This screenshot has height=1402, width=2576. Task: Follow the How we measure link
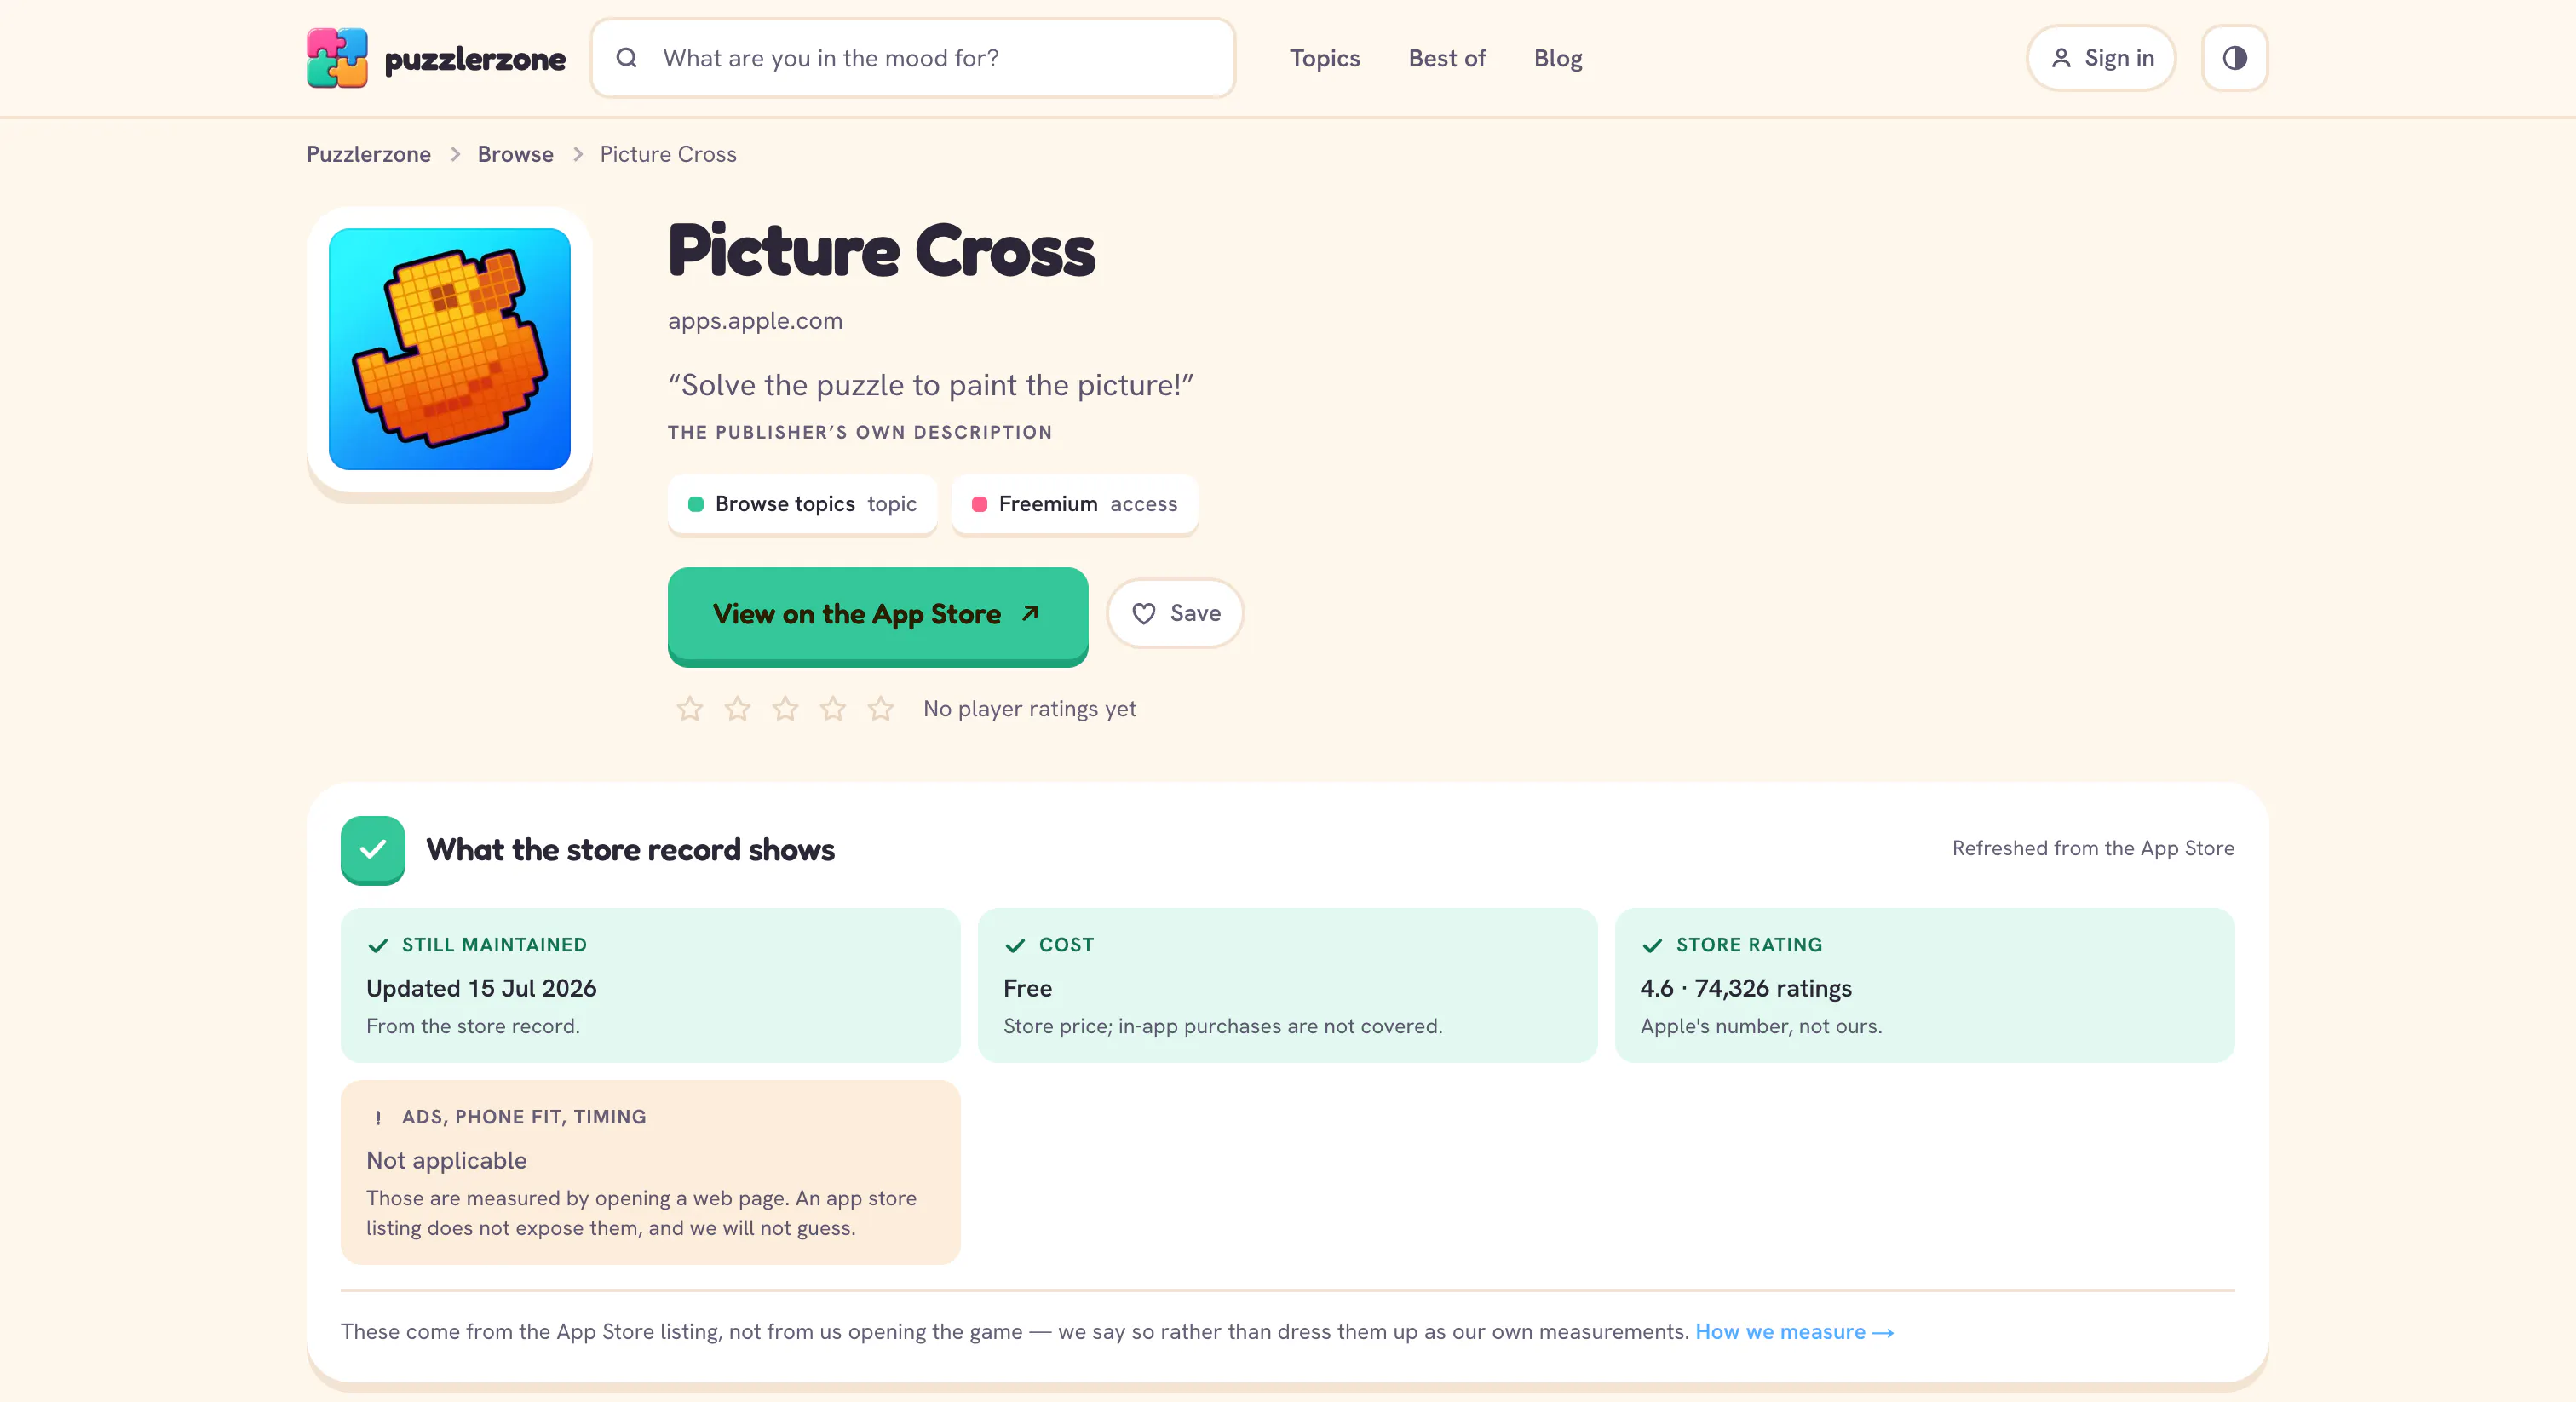[1794, 1332]
